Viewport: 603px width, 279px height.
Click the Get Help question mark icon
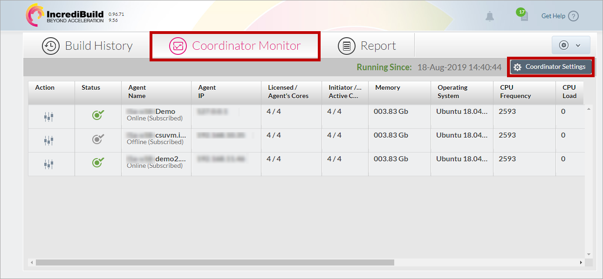pos(574,16)
